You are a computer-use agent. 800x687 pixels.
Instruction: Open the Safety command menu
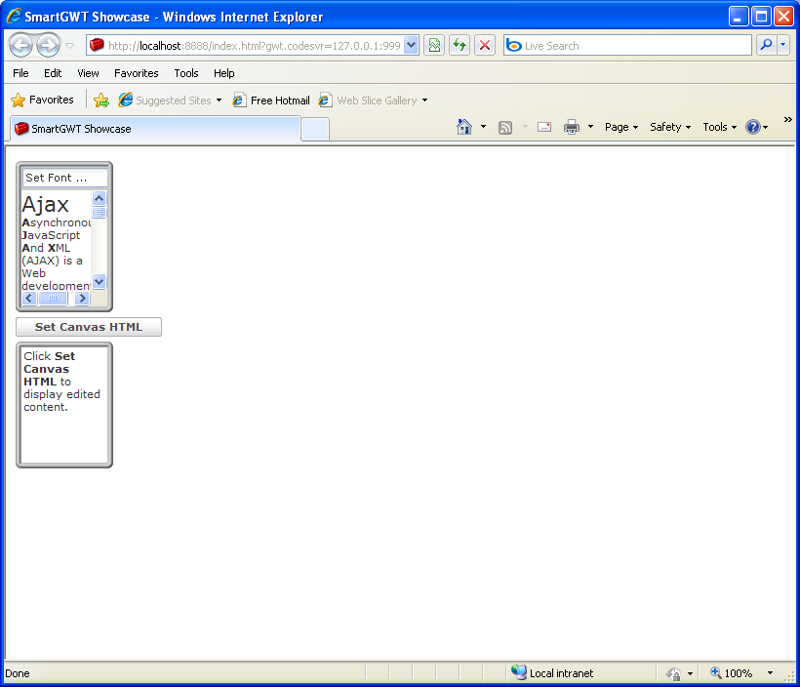pyautogui.click(x=670, y=127)
